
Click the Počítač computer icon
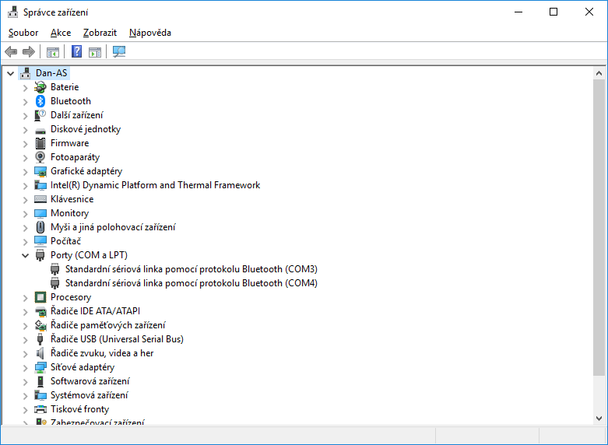(x=40, y=241)
